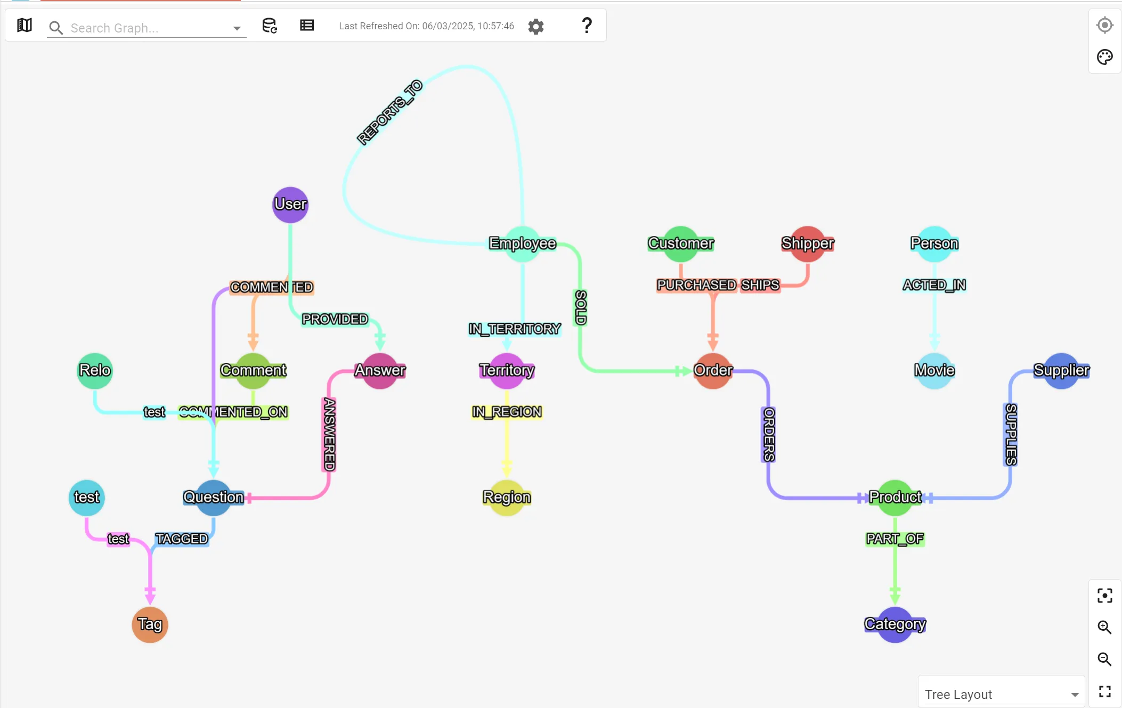
Task: Select the Shipper node
Action: [x=808, y=243]
